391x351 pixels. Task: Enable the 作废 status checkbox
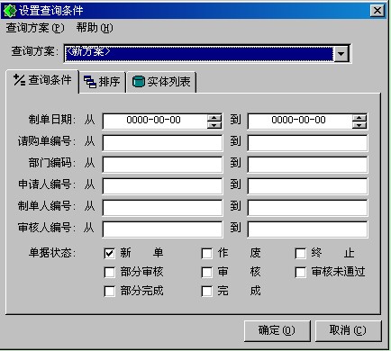(x=206, y=254)
